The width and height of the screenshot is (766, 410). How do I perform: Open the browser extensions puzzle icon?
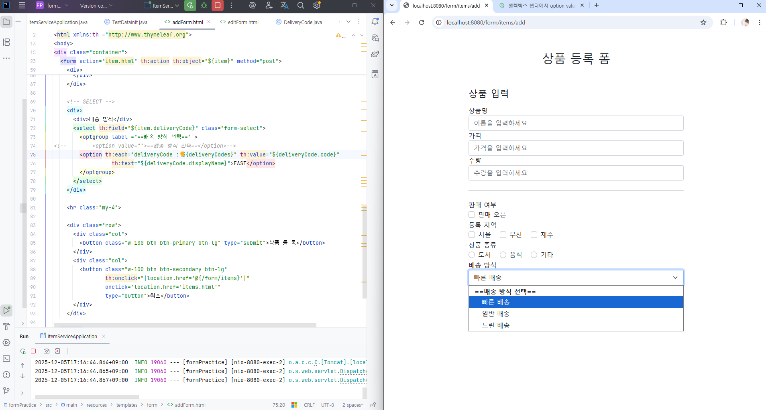[724, 22]
